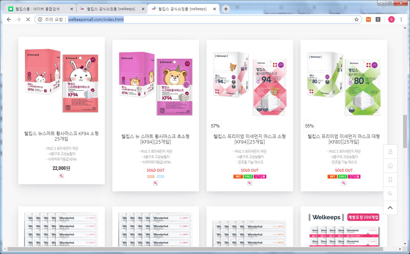
Task: Click SOLD OUT under 초소형 product
Action: [x=155, y=170]
